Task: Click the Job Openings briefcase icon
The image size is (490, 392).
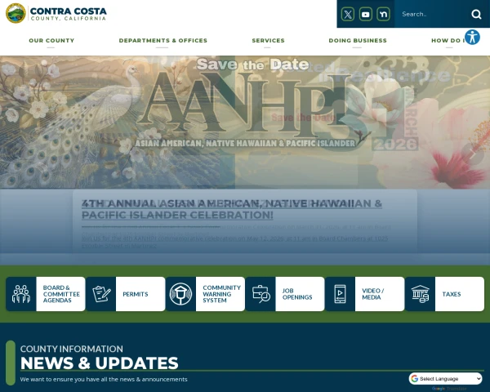Action: click(261, 294)
